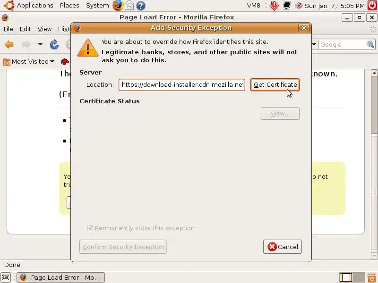Screen dimensions: 378x283
Task: Launch Firefox from the top panel icon
Action: pyautogui.click(x=118, y=5)
